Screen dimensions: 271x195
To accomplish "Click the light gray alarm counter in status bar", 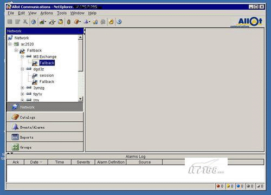I will [260, 186].
